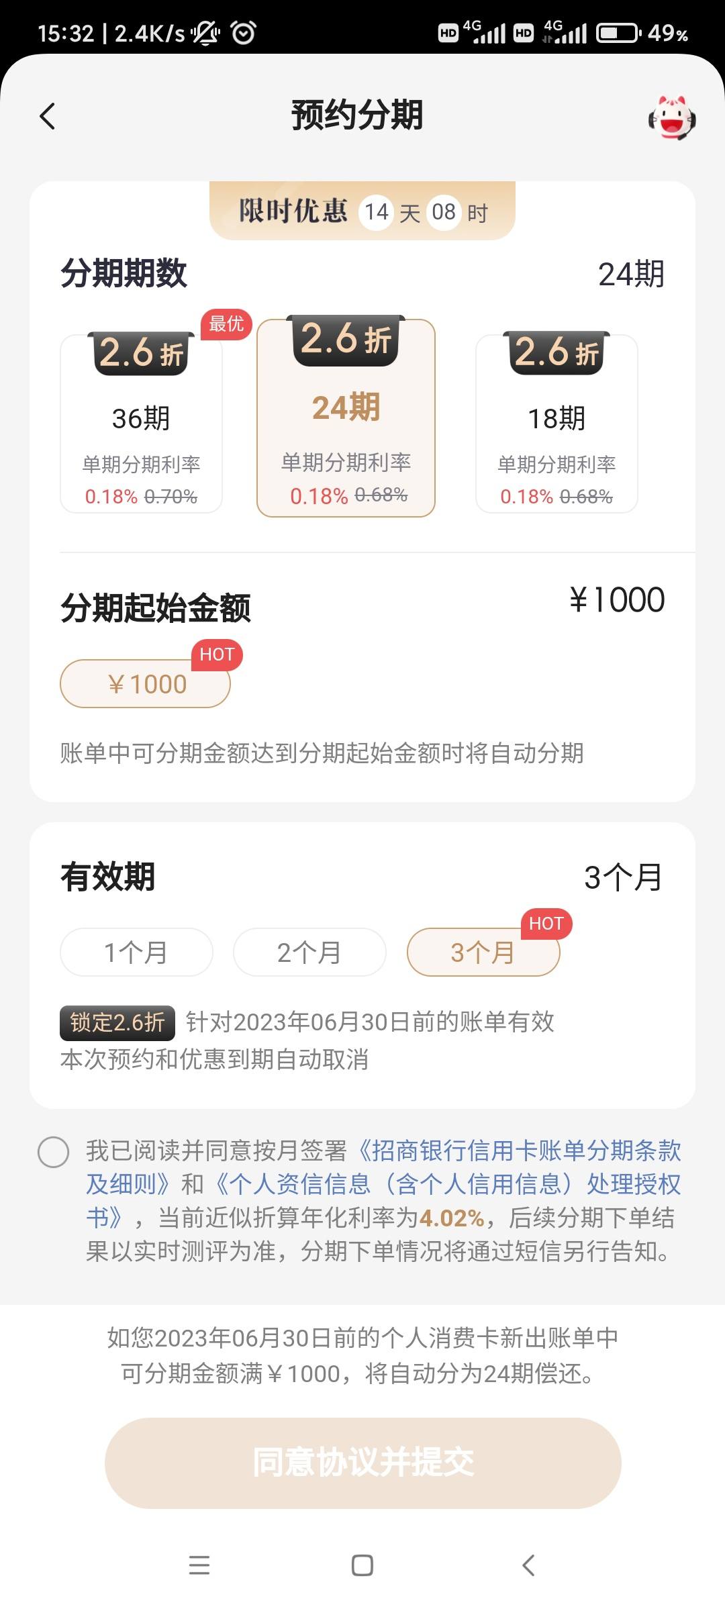The width and height of the screenshot is (725, 1611).
Task: Select 3个月 validity period
Action: pyautogui.click(x=483, y=952)
